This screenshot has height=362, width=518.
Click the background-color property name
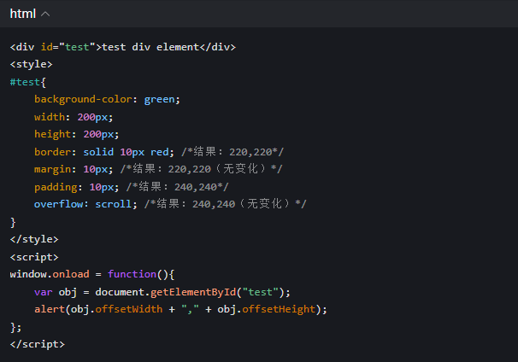pyautogui.click(x=85, y=99)
